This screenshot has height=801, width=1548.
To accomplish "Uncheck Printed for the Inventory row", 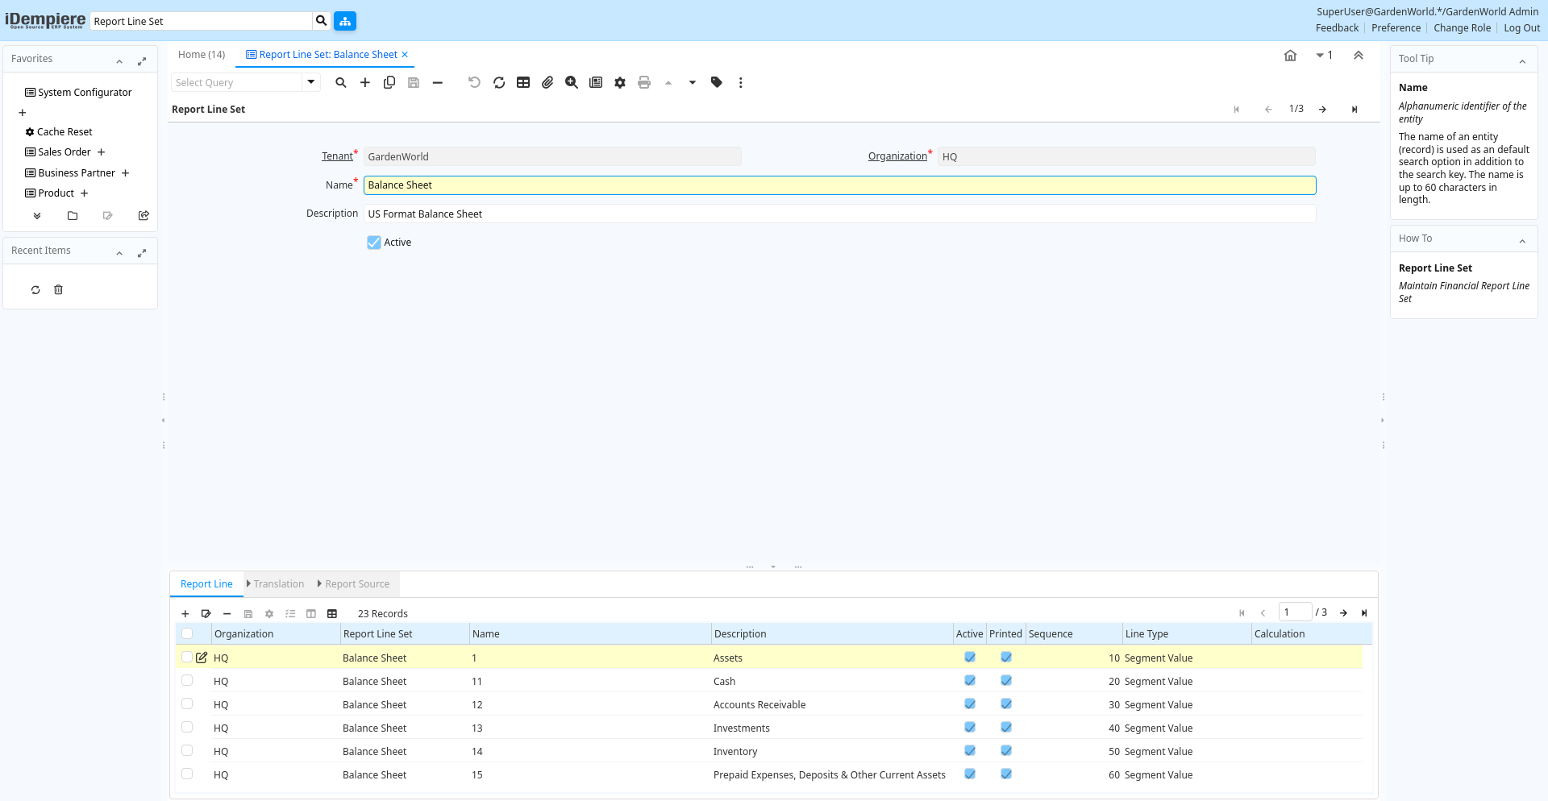I will pos(1006,751).
